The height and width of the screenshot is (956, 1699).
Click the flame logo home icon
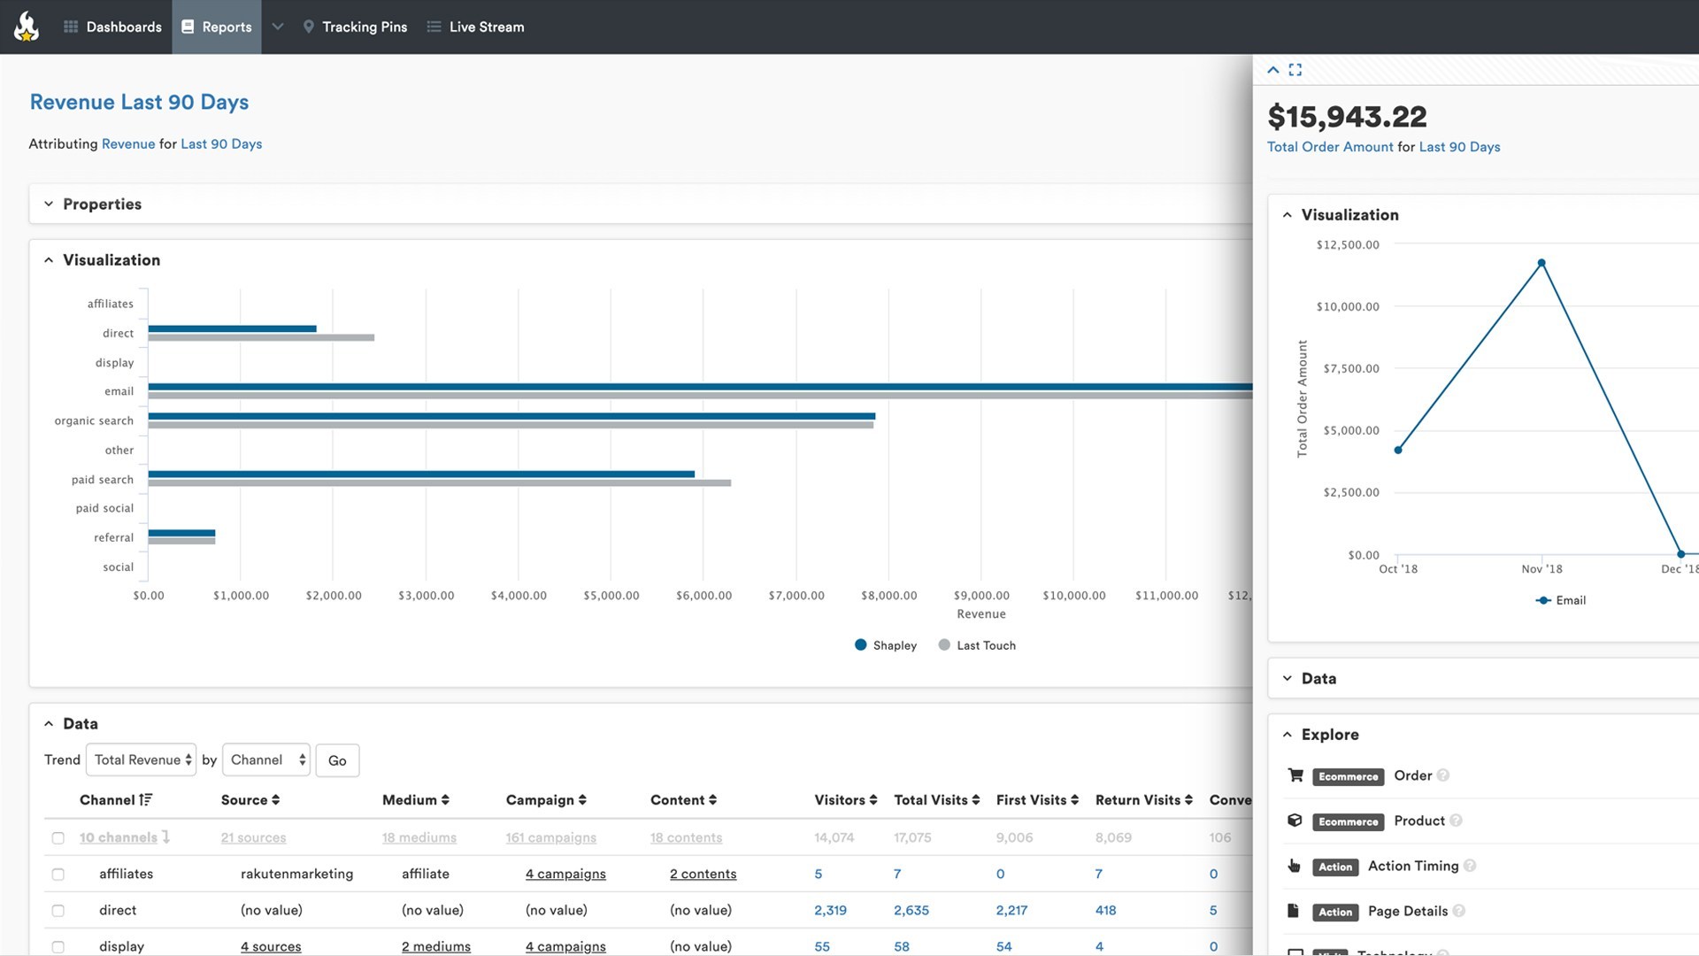(27, 27)
